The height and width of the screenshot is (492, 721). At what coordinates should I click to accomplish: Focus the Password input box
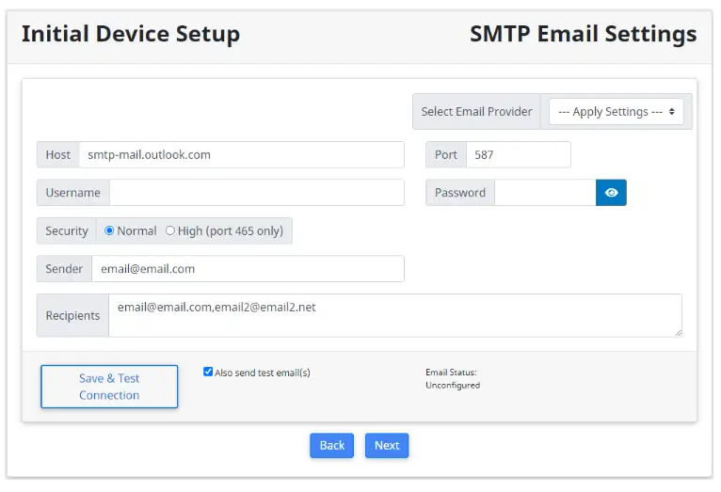tap(544, 193)
